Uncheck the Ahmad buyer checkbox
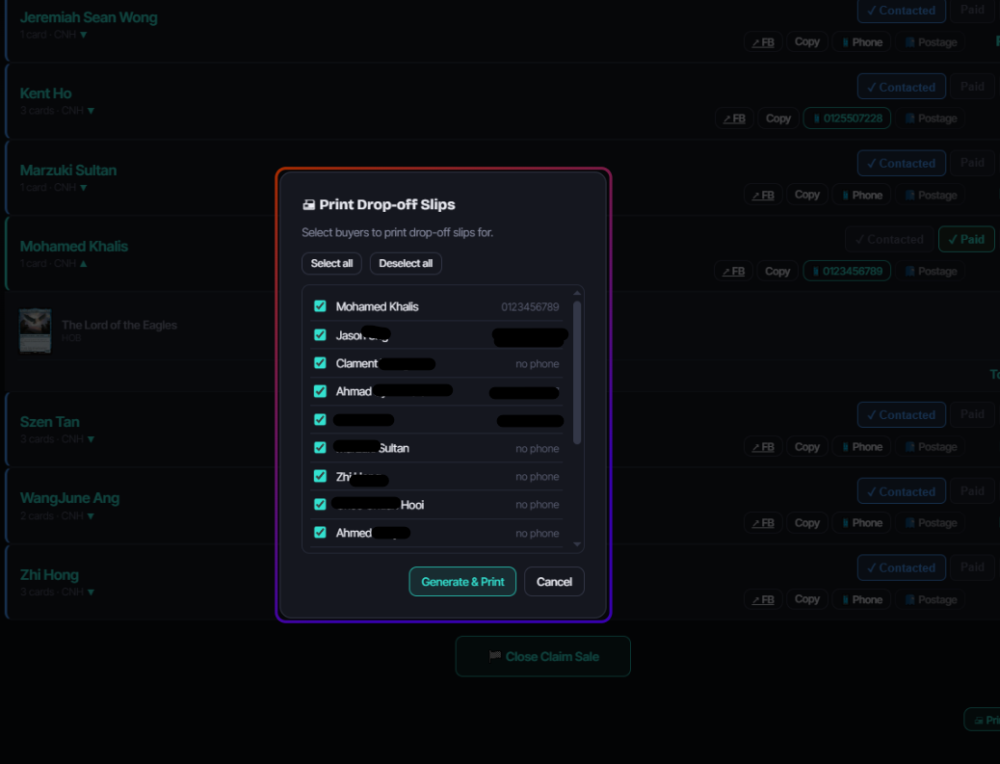 pyautogui.click(x=320, y=391)
